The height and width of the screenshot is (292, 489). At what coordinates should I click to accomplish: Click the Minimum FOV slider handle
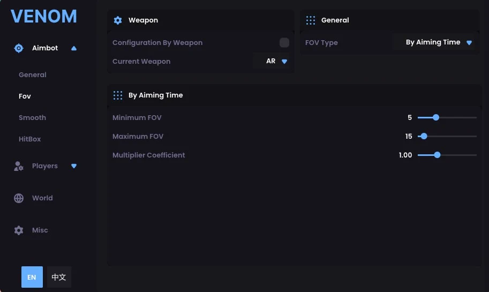pos(435,118)
